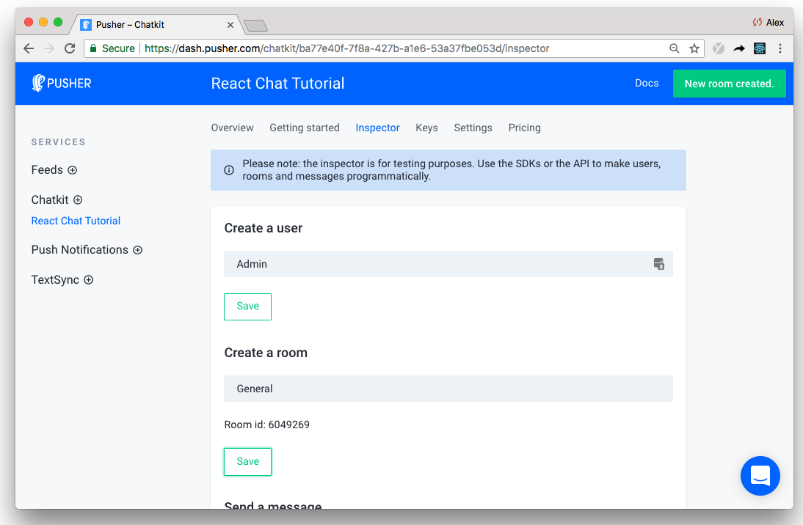Open the chat support bubble
Screen dimensions: 803x525
pos(760,475)
